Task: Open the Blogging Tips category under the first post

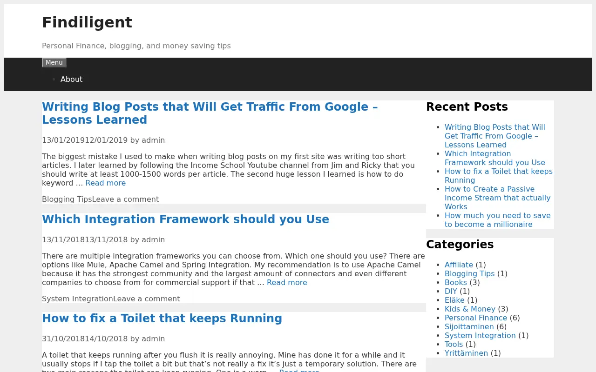Action: pyautogui.click(x=67, y=199)
